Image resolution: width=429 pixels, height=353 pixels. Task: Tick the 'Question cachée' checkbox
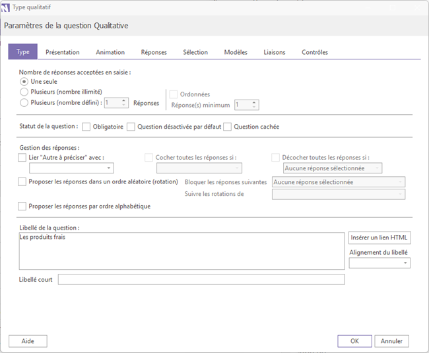pyautogui.click(x=227, y=127)
